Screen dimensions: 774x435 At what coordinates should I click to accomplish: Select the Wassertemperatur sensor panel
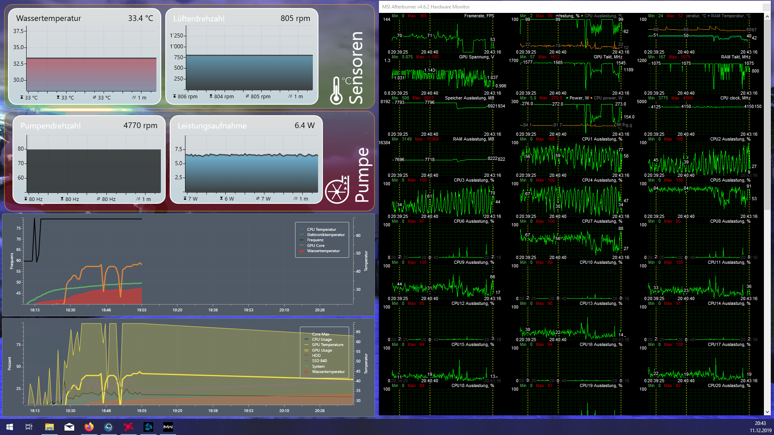85,56
